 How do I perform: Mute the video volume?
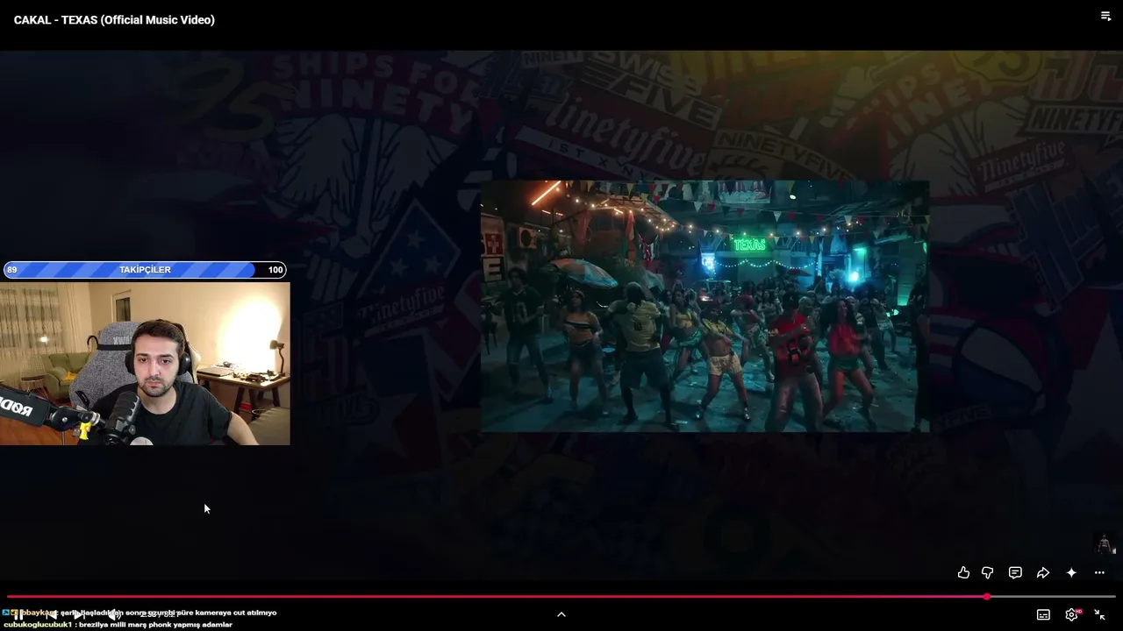114,614
